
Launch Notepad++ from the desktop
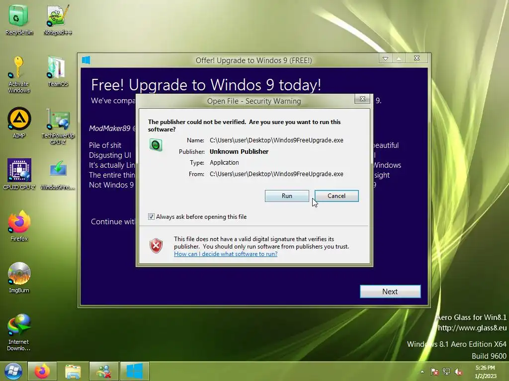pos(58,19)
